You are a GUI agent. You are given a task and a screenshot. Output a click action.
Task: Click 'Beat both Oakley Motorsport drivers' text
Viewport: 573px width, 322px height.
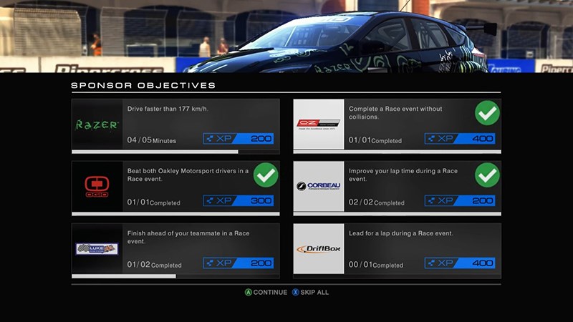188,175
